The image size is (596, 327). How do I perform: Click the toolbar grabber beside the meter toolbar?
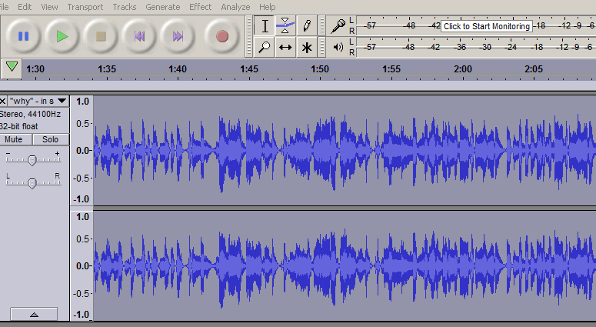322,36
